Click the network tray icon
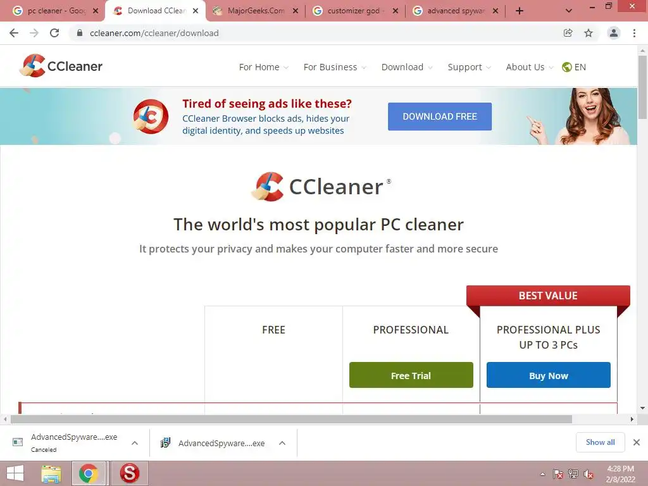Screen dimensions: 648x486 tap(573, 474)
